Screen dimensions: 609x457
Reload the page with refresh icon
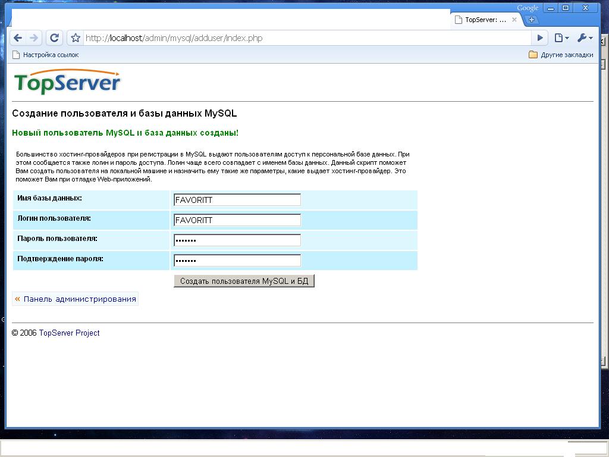[54, 37]
